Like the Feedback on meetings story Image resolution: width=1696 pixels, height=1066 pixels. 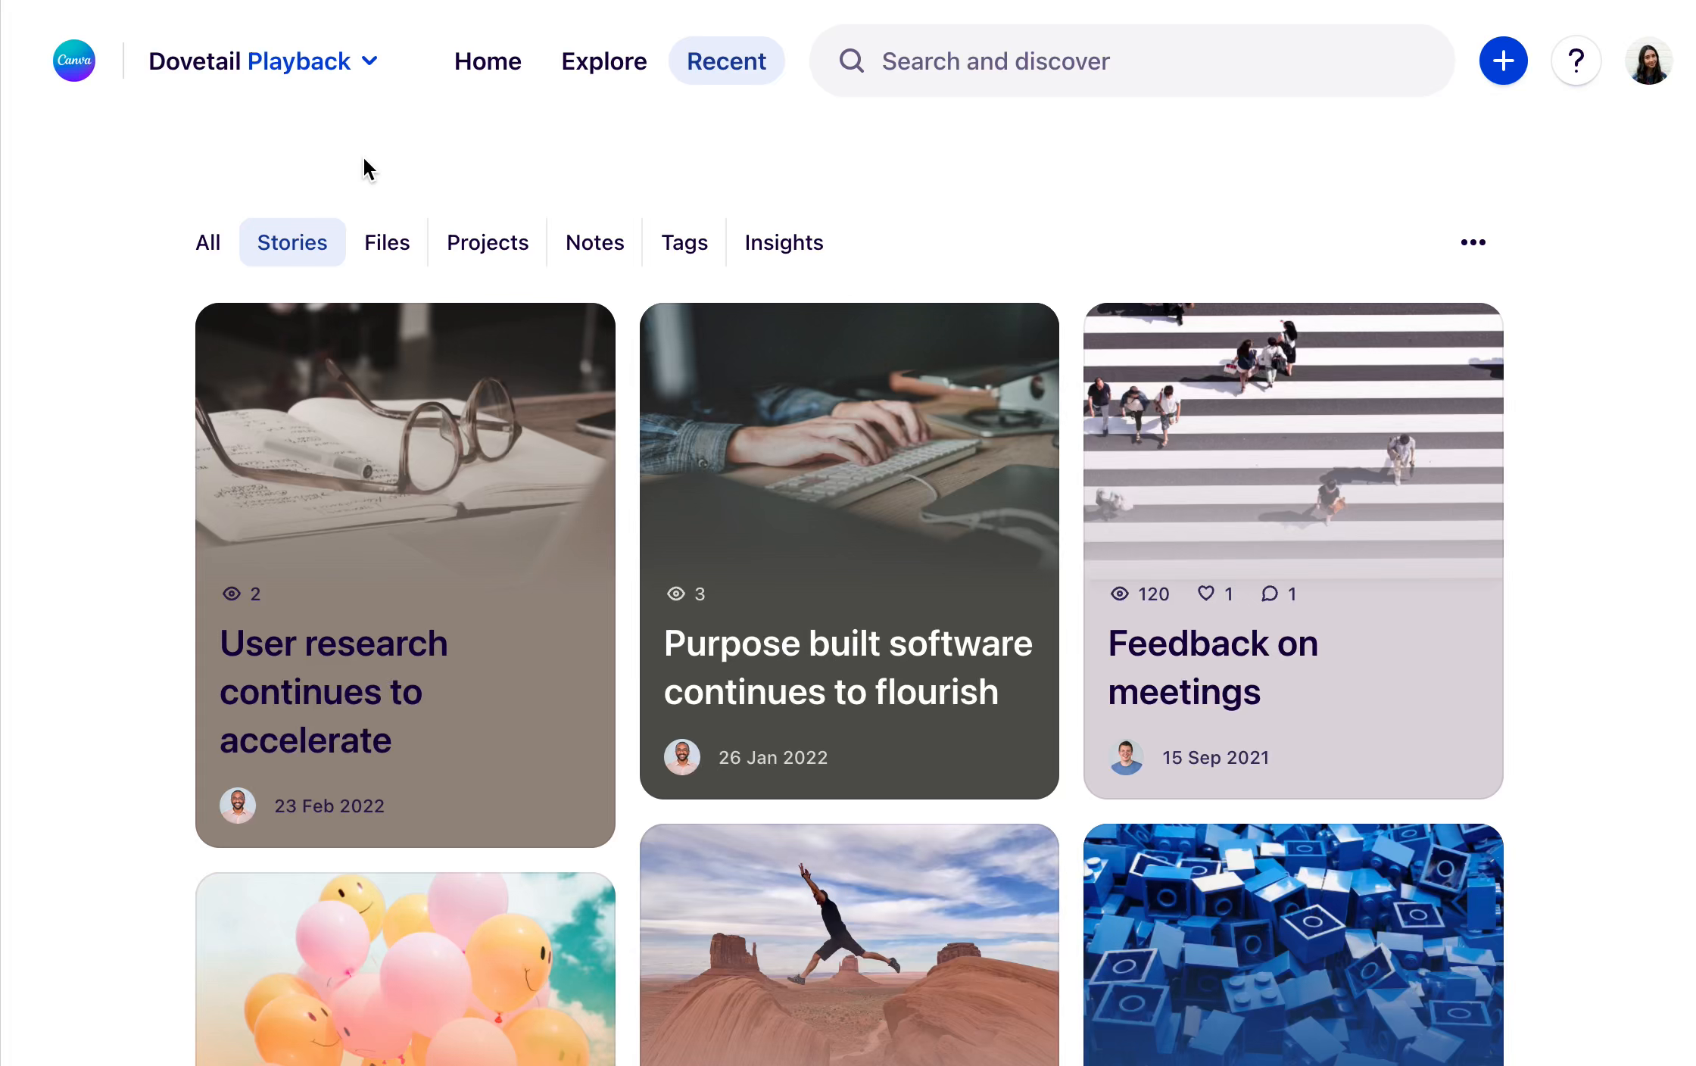(x=1206, y=594)
